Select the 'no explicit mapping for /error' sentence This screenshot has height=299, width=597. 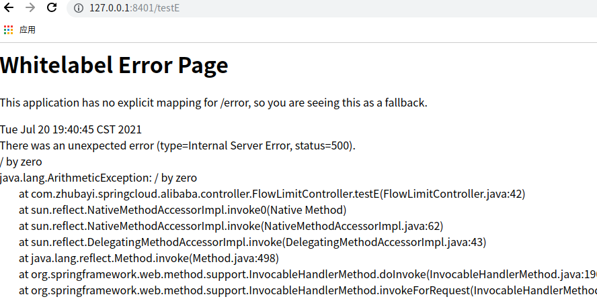tap(214, 103)
